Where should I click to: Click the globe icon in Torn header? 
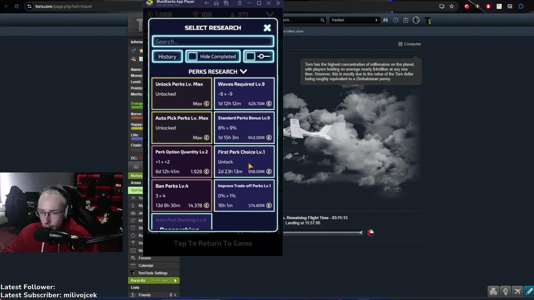(416, 20)
